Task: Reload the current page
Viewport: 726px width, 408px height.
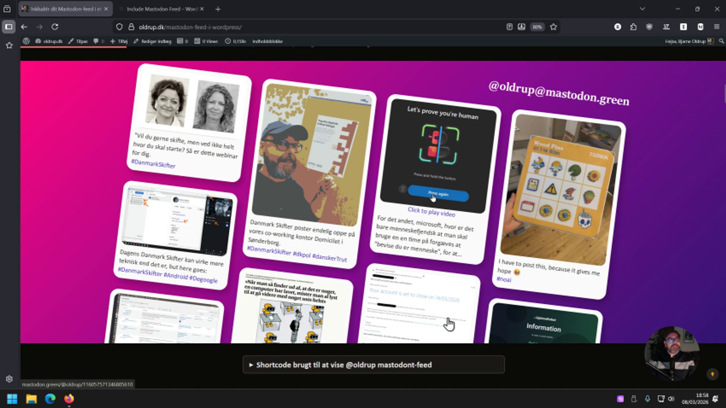Action: tap(55, 27)
